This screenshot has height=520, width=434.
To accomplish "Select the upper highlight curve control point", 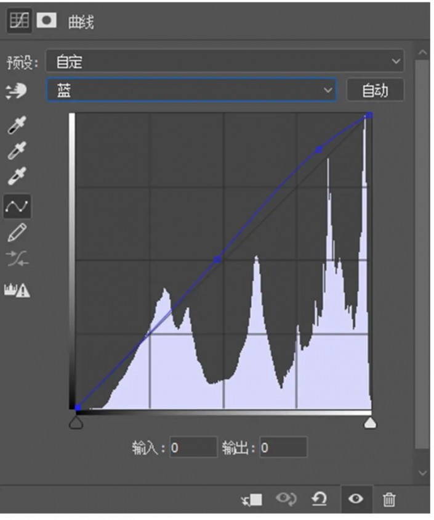I will tap(319, 150).
